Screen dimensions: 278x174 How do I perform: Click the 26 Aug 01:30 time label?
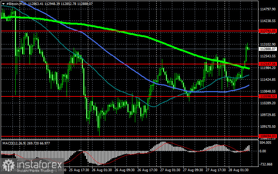pos(102,170)
